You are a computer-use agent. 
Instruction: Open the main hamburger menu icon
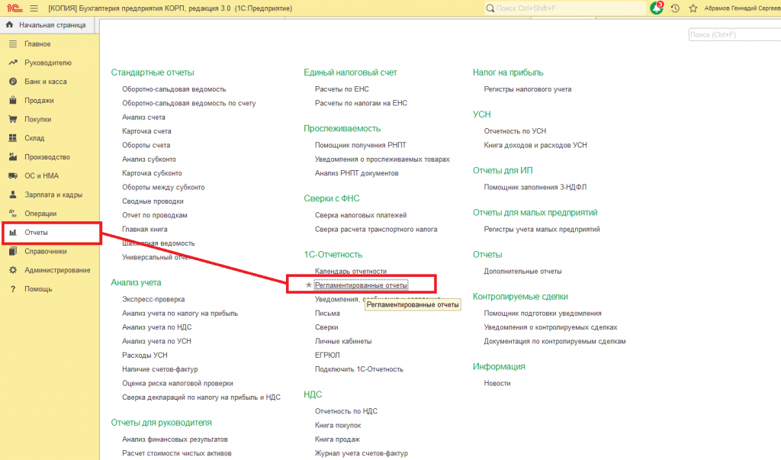click(34, 8)
